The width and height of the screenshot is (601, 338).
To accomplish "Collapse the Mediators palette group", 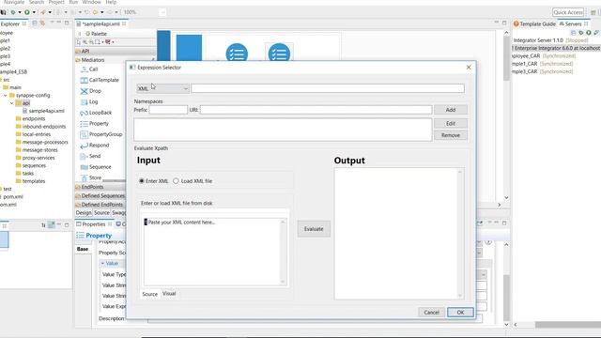I will pos(115,60).
